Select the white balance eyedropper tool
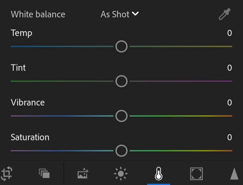 [x=224, y=15]
